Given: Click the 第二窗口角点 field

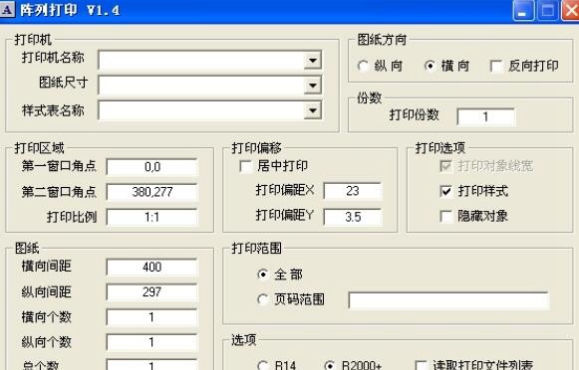Looking at the screenshot, I should (151, 192).
